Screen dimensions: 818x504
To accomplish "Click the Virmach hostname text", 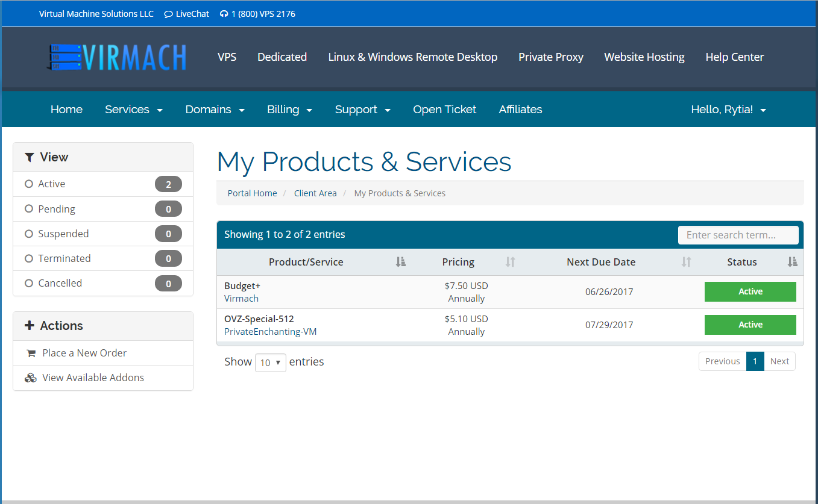I will click(241, 298).
